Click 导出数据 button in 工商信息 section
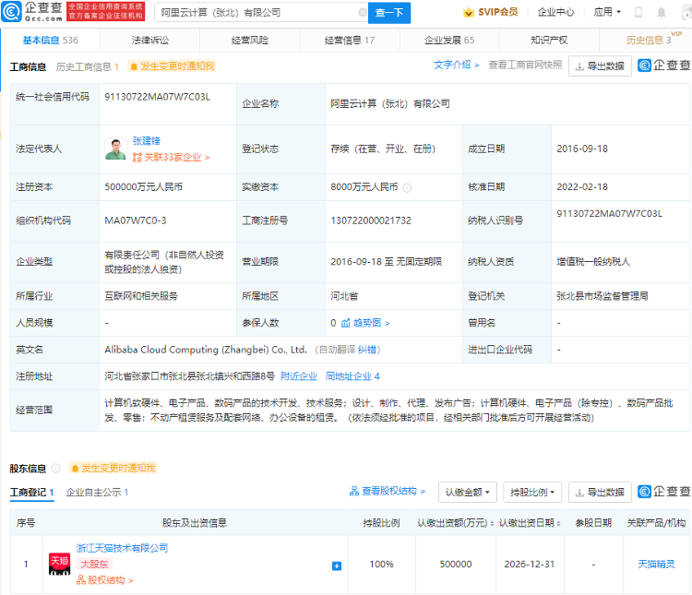This screenshot has height=595, width=692. point(600,65)
